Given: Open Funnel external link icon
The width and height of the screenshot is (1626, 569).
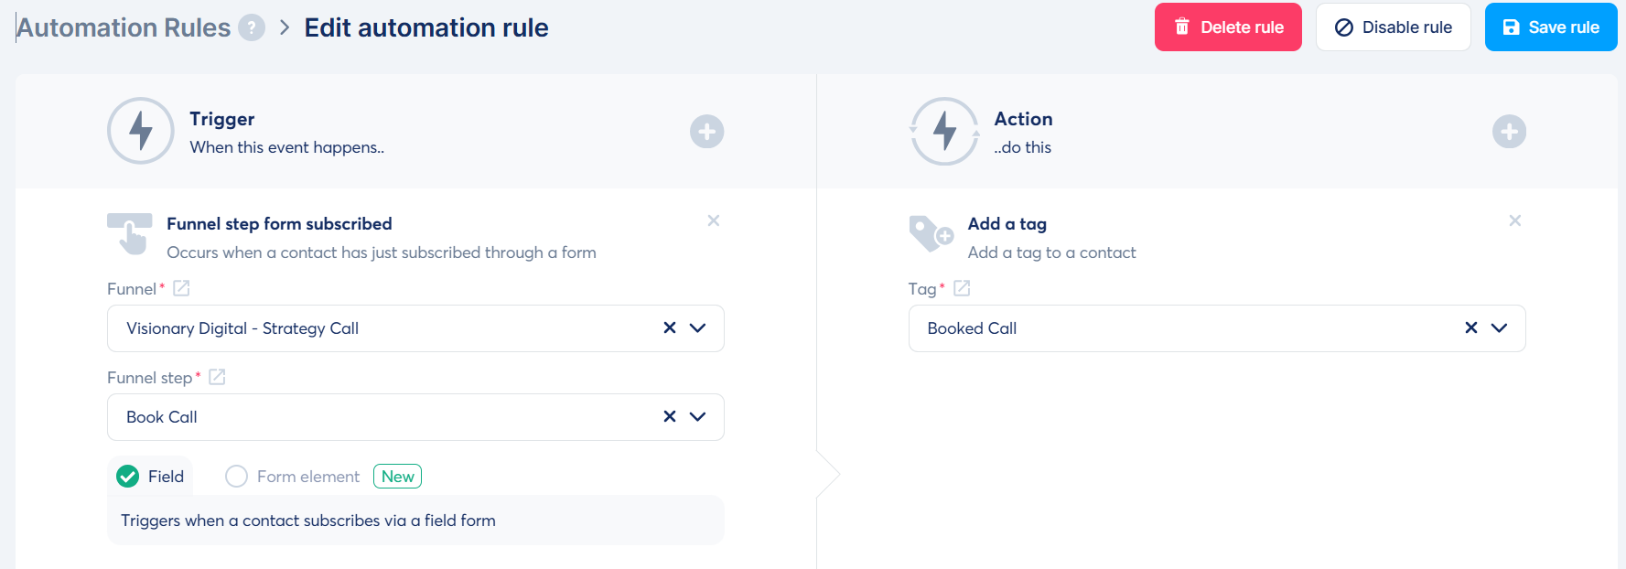Looking at the screenshot, I should tap(181, 288).
